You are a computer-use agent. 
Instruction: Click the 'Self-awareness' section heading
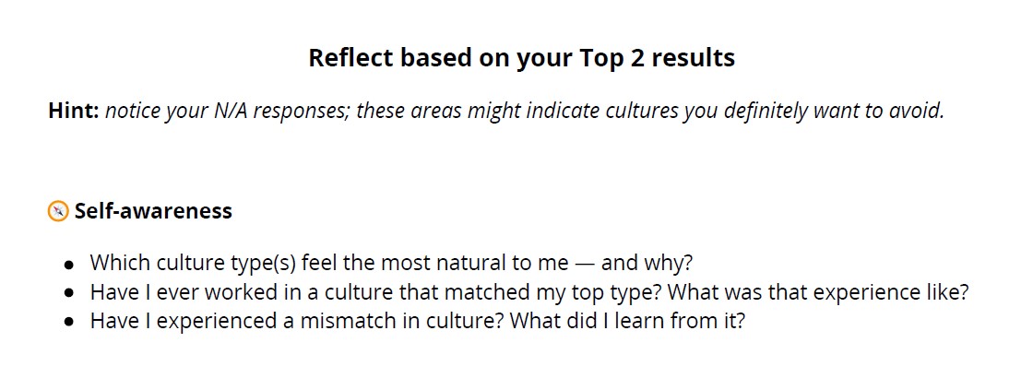(153, 211)
